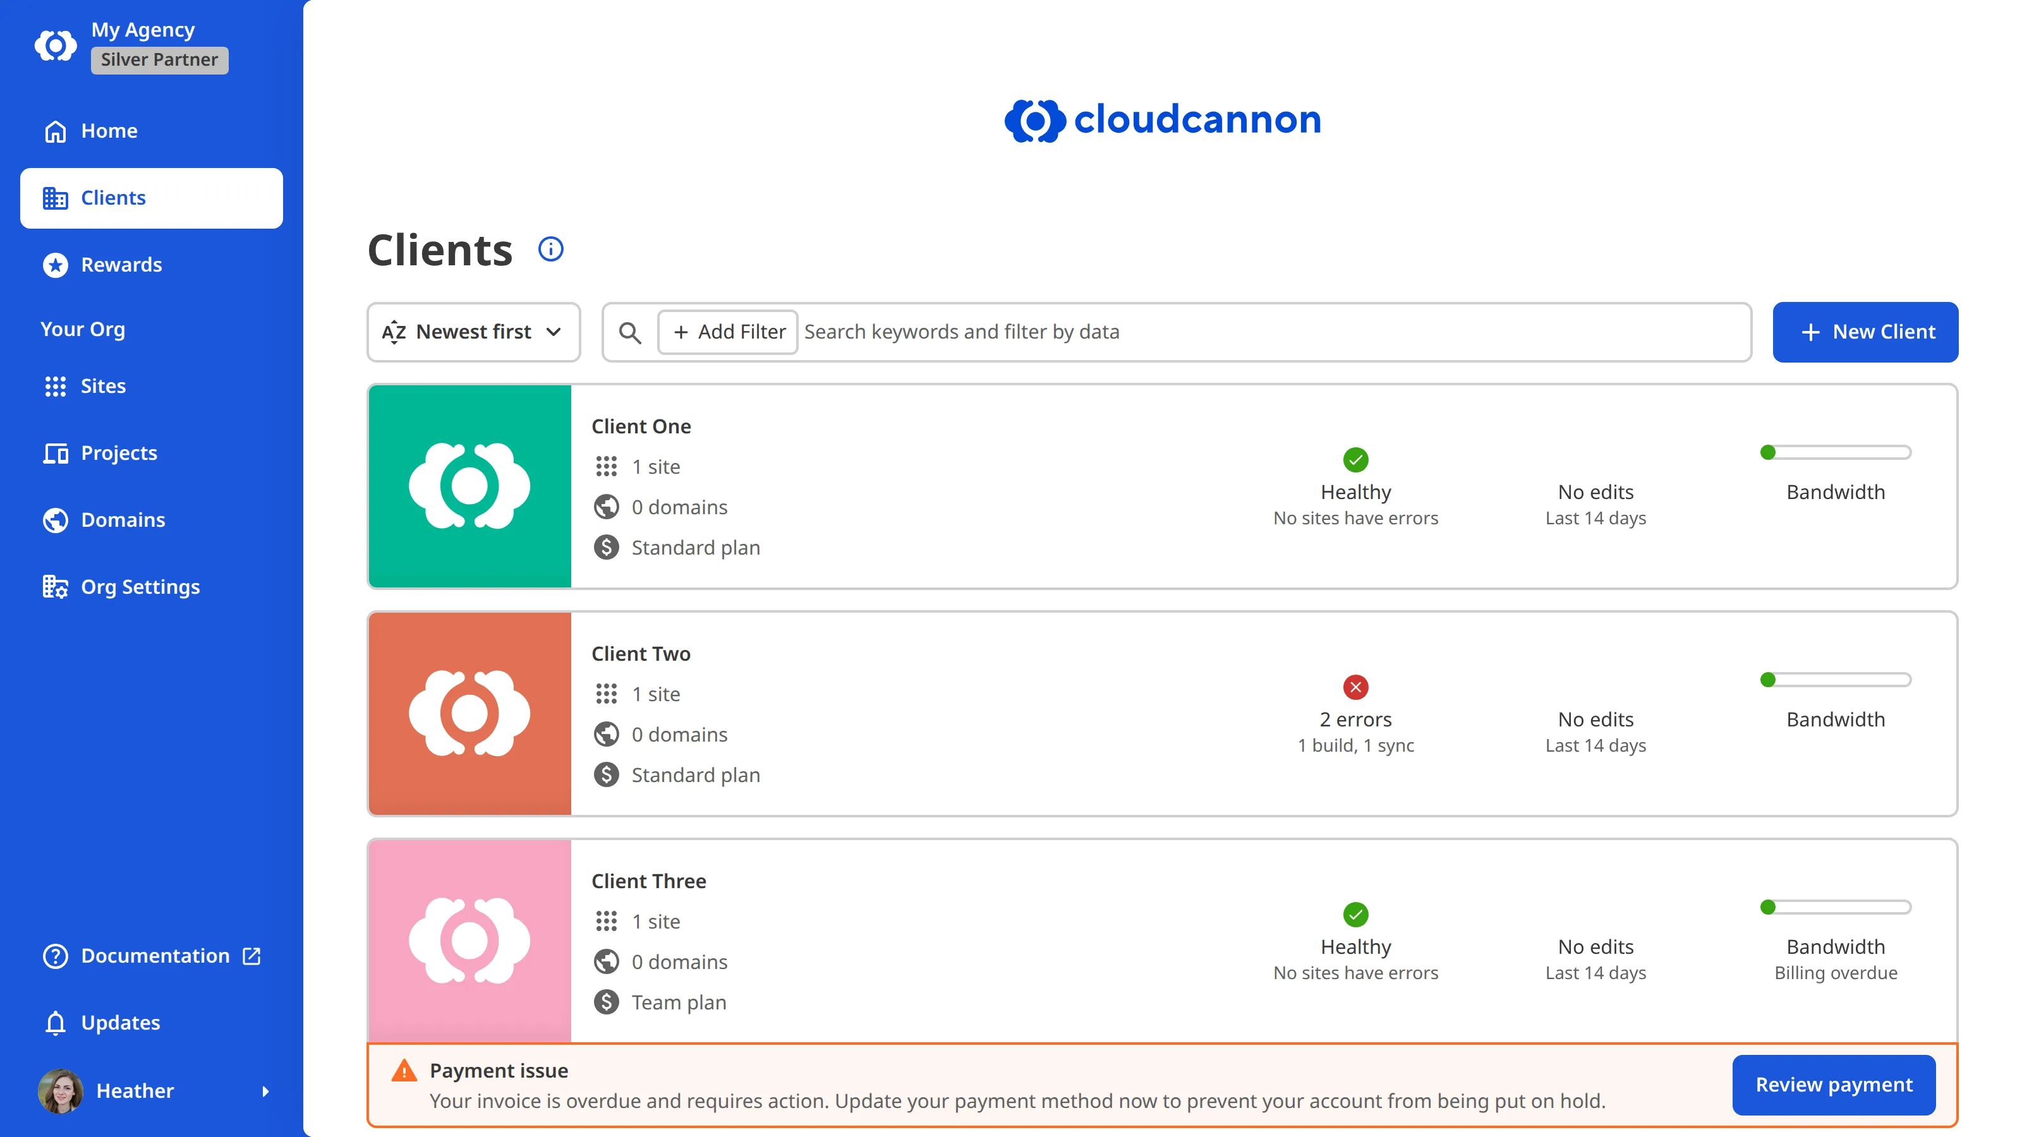The height and width of the screenshot is (1137, 2022).
Task: Click the magnifying glass search icon
Action: pyautogui.click(x=629, y=333)
